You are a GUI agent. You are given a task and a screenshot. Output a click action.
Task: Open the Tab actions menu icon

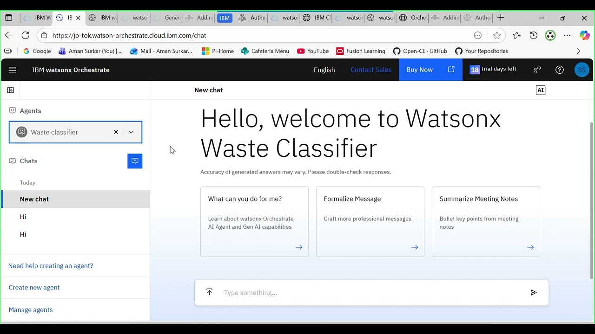(x=8, y=18)
